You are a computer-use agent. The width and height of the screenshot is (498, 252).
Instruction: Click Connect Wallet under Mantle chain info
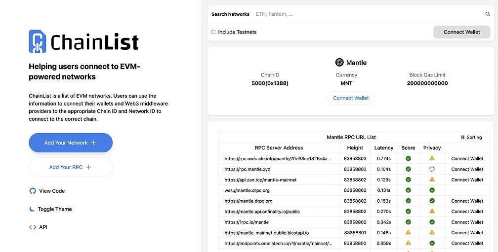tap(351, 98)
